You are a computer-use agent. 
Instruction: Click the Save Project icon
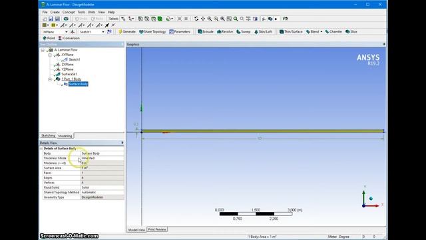(51, 19)
